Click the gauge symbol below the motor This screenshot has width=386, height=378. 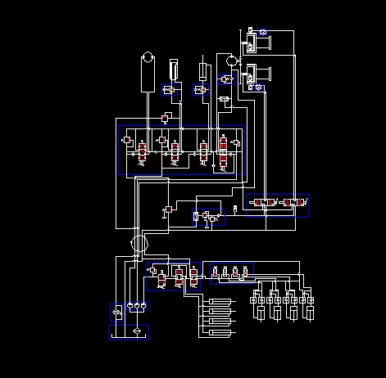[x=225, y=99]
